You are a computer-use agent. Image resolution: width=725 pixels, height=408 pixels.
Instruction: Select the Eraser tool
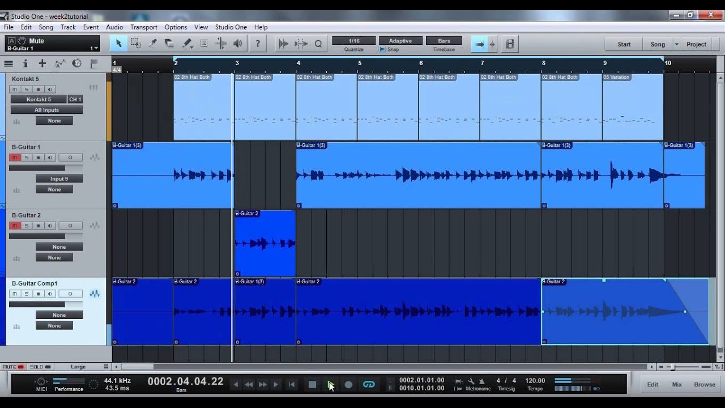click(x=169, y=43)
